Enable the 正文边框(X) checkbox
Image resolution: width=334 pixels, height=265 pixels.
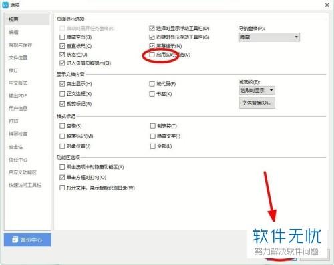point(62,94)
